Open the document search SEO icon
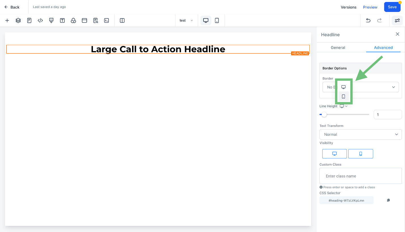The image size is (405, 232). click(x=96, y=20)
